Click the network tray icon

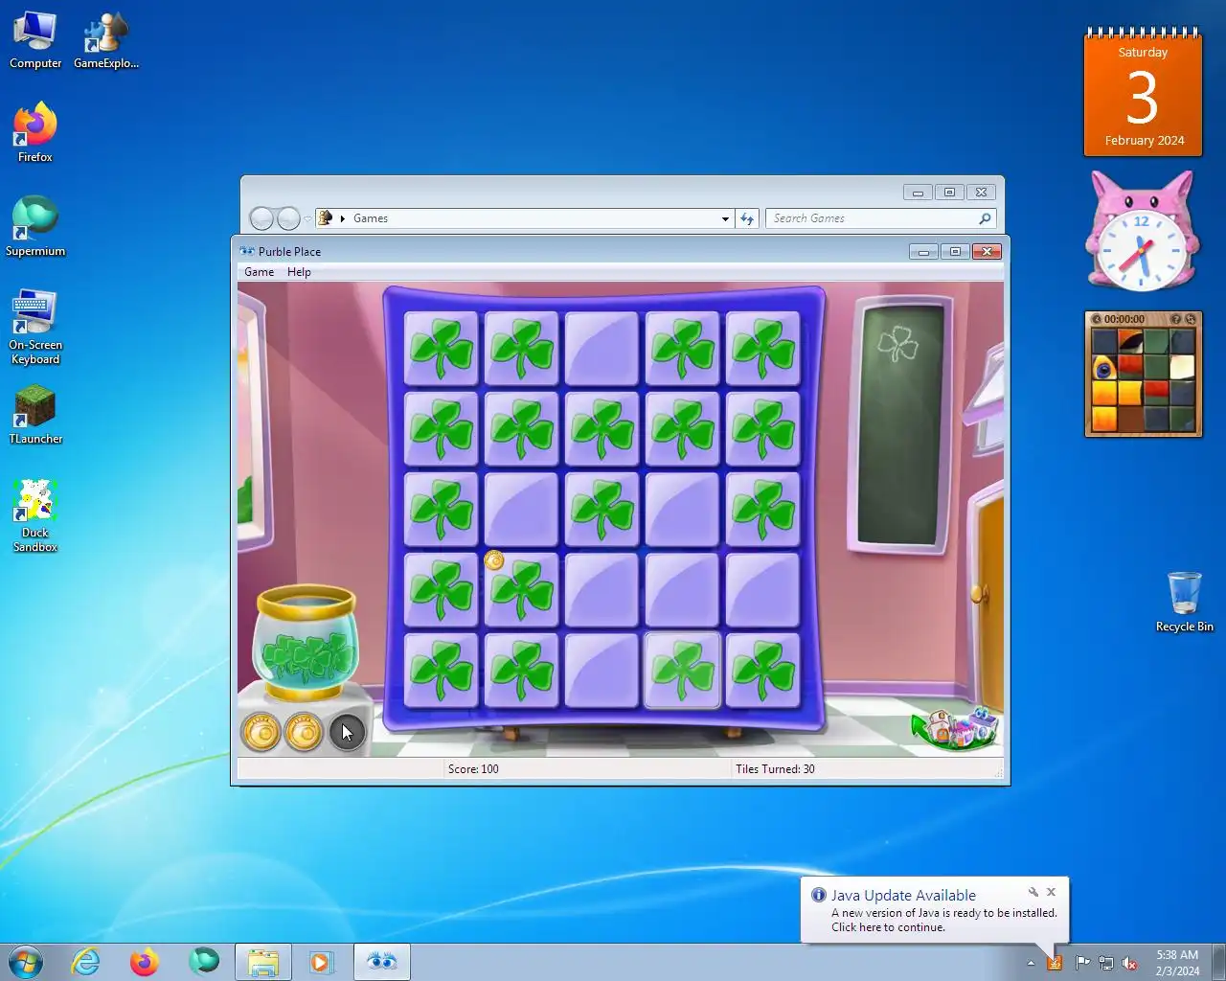tap(1106, 963)
